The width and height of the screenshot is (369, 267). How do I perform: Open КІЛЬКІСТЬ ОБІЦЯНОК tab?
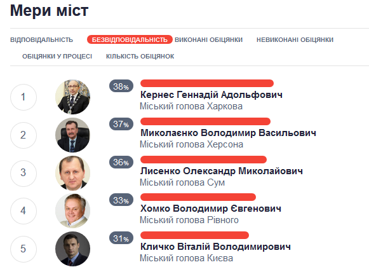point(140,57)
